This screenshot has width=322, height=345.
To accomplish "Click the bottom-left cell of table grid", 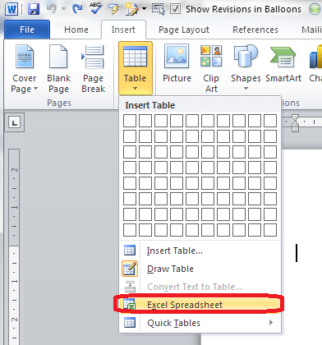I will coord(130,230).
